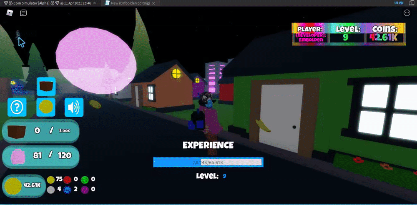Click the brown box icon in storage bar
The image size is (417, 205).
17,131
